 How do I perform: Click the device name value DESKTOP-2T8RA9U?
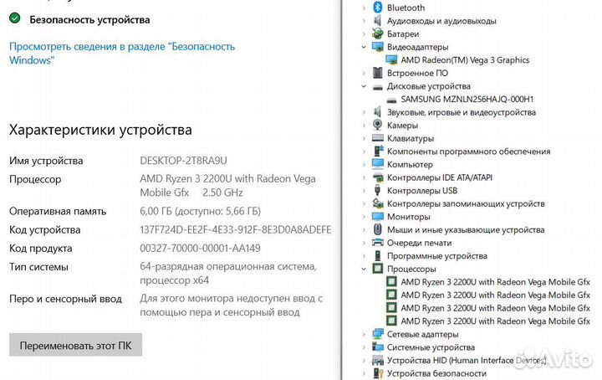[x=183, y=160]
